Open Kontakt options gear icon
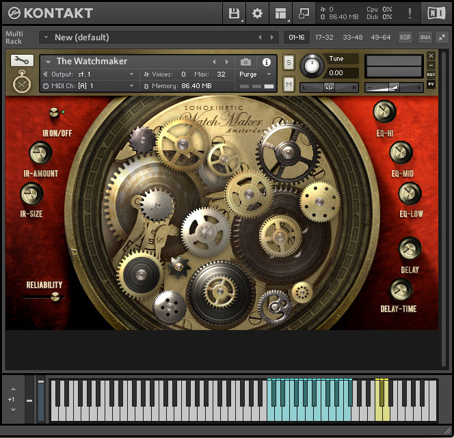 (257, 13)
